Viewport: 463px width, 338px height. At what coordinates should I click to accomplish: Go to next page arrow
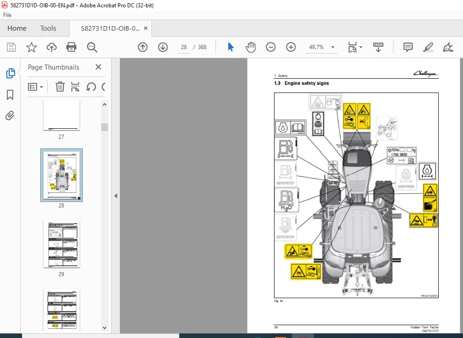[x=163, y=47]
